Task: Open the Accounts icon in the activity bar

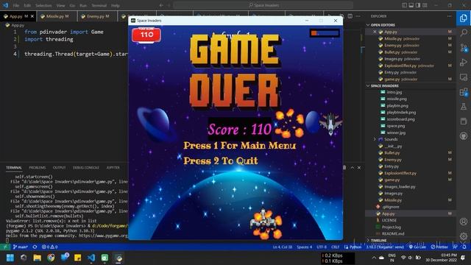Action: point(464,222)
